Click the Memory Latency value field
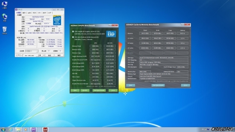Image resolution: width=235 pixels, height=132 pixels. coord(182,33)
